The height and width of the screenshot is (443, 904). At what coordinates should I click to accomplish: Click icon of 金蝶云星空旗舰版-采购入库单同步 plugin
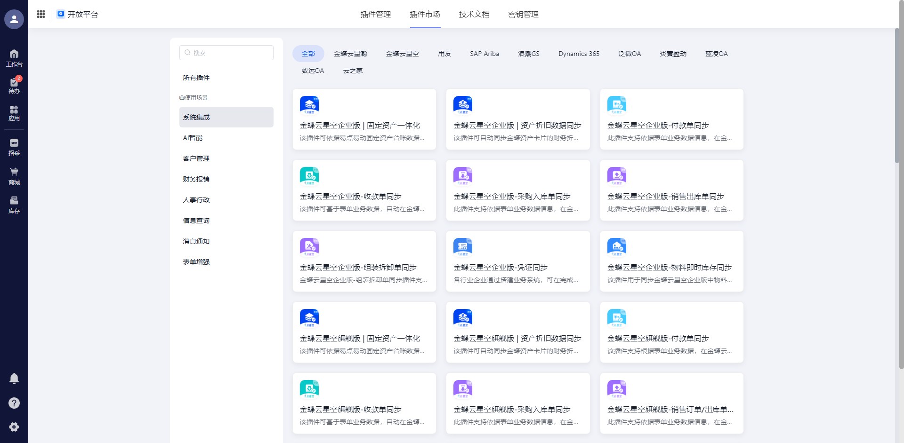(463, 389)
